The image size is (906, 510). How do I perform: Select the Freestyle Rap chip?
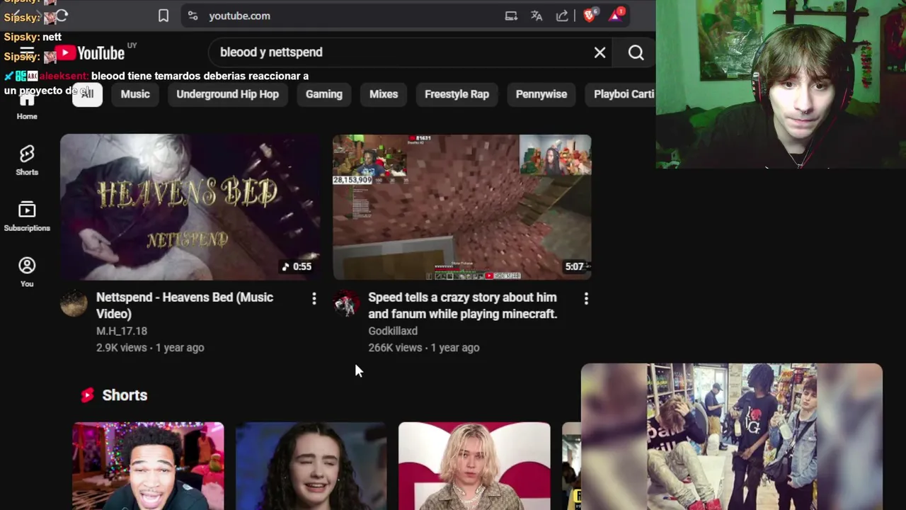[457, 94]
